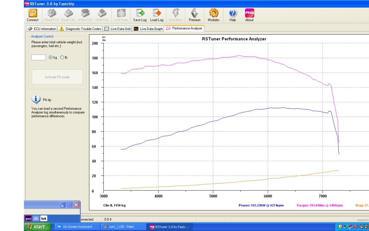Click the orange Drag legend text
Screen dimensions: 369x231
pos(362,205)
